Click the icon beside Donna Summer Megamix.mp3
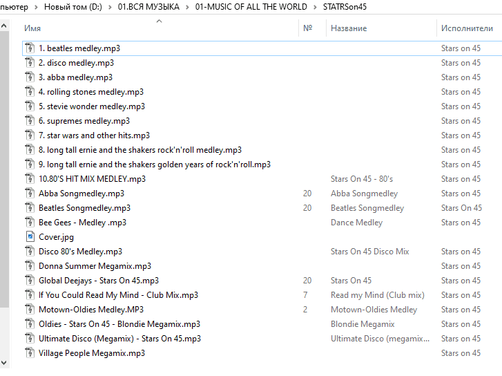Viewport: 502px width, 376px height. coord(29,266)
